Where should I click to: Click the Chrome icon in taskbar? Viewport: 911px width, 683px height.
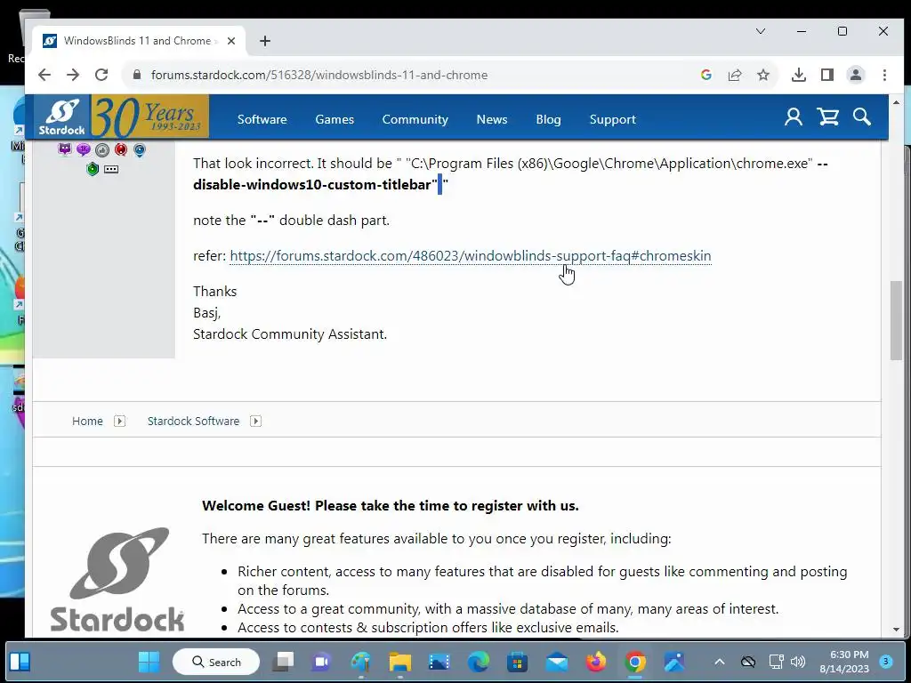click(635, 662)
